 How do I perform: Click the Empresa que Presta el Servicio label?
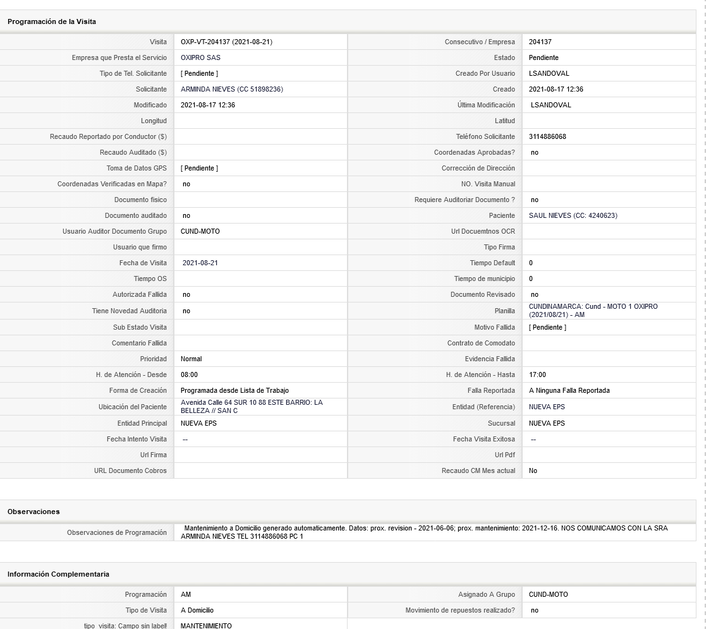pos(119,57)
